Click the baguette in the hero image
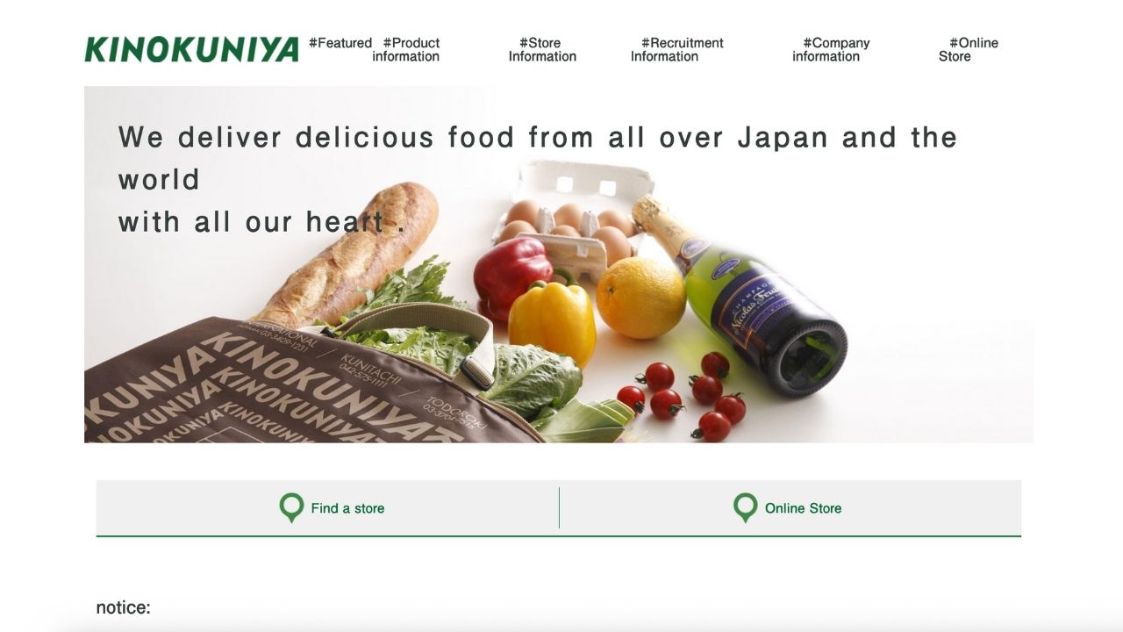1123x632 pixels. [x=348, y=255]
